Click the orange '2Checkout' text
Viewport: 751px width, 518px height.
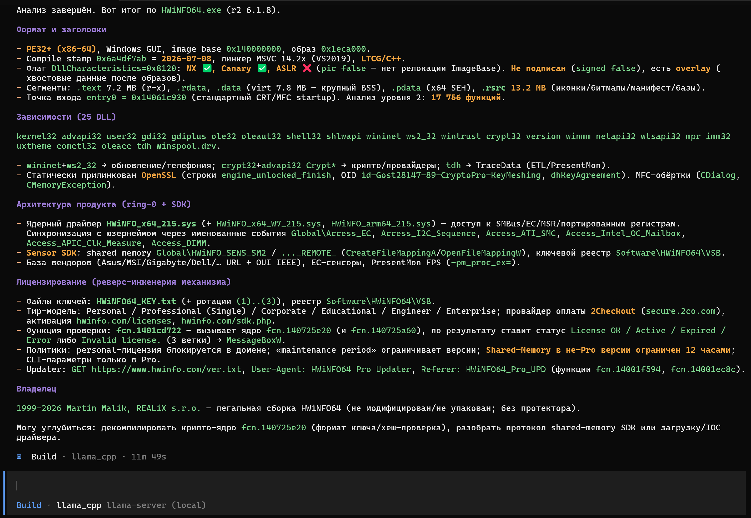click(x=613, y=311)
